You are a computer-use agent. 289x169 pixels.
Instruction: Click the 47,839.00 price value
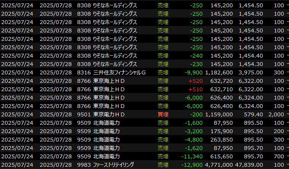pos(249,165)
